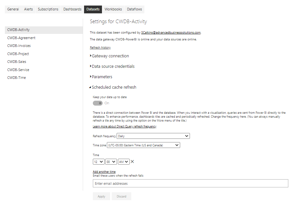
Task: Click Add another time link
Action: point(104,171)
